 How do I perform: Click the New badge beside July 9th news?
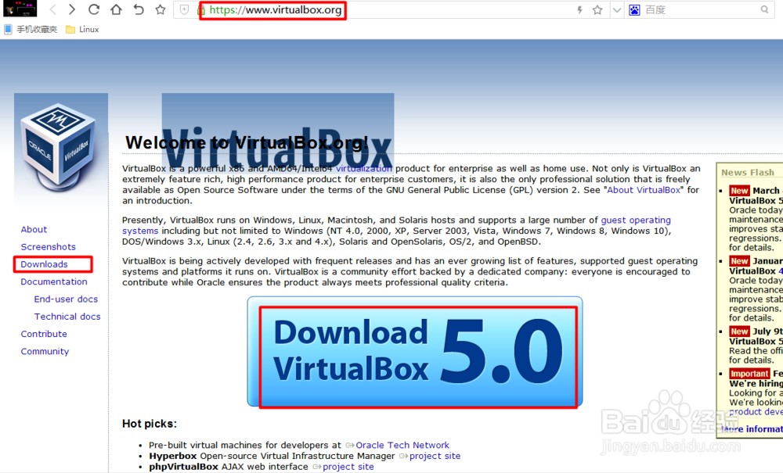(x=739, y=331)
